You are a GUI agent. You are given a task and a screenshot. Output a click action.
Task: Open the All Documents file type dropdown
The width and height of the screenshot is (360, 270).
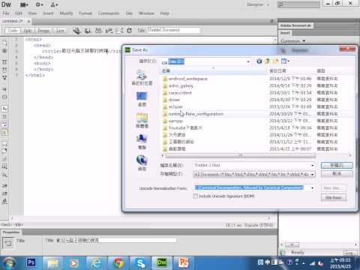point(254,174)
